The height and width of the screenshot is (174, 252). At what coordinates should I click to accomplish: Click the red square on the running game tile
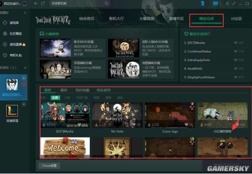[x=24, y=84]
